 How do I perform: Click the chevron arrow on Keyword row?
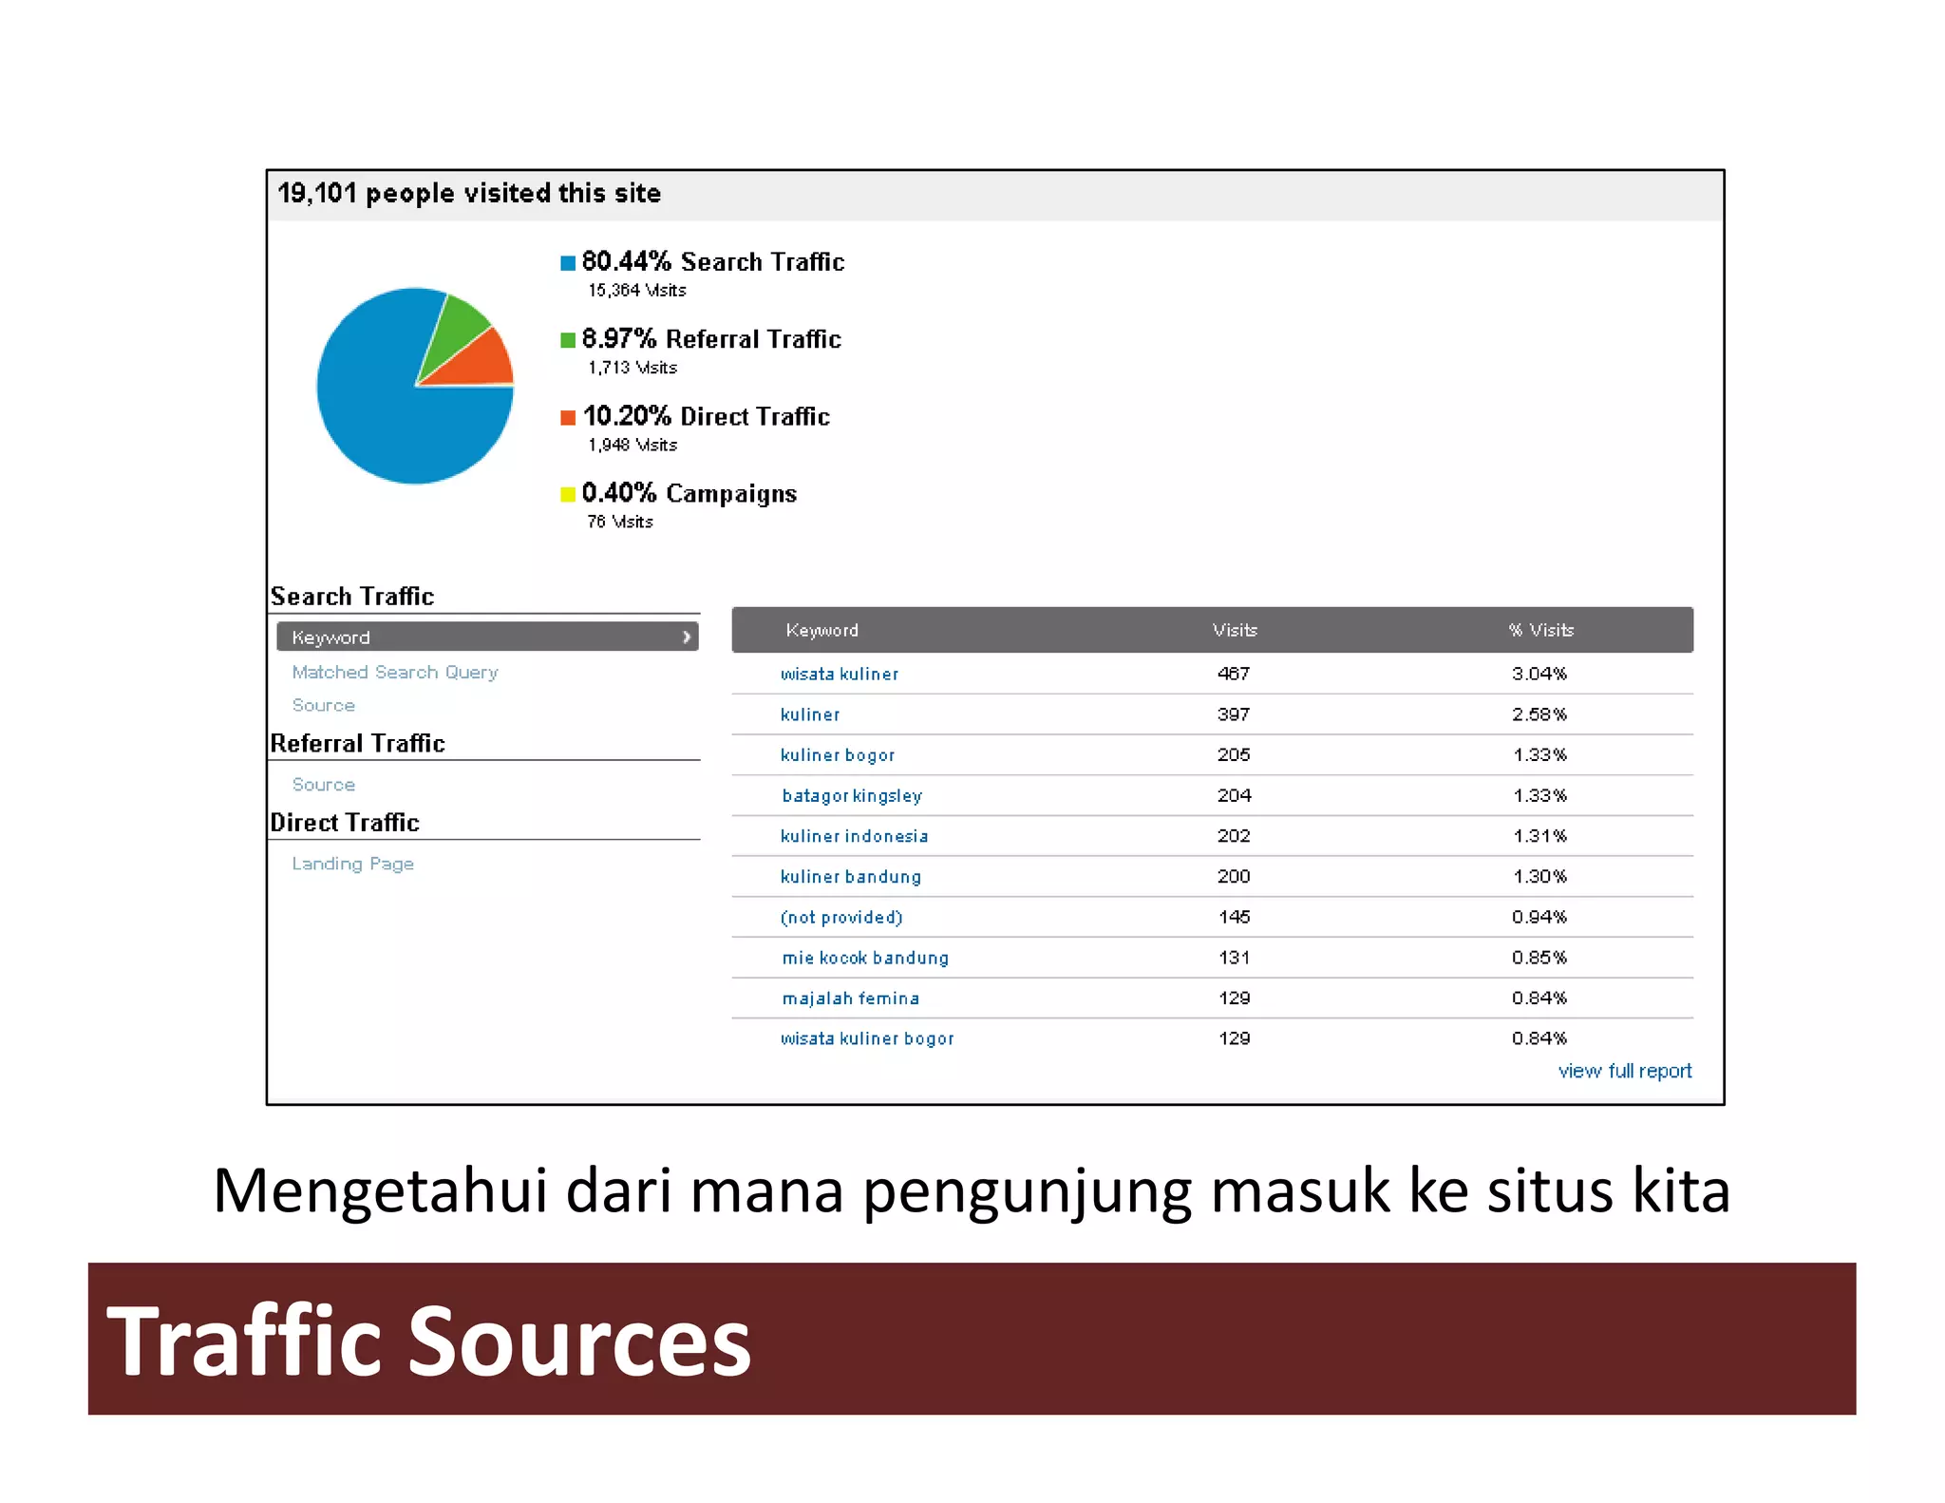click(687, 637)
